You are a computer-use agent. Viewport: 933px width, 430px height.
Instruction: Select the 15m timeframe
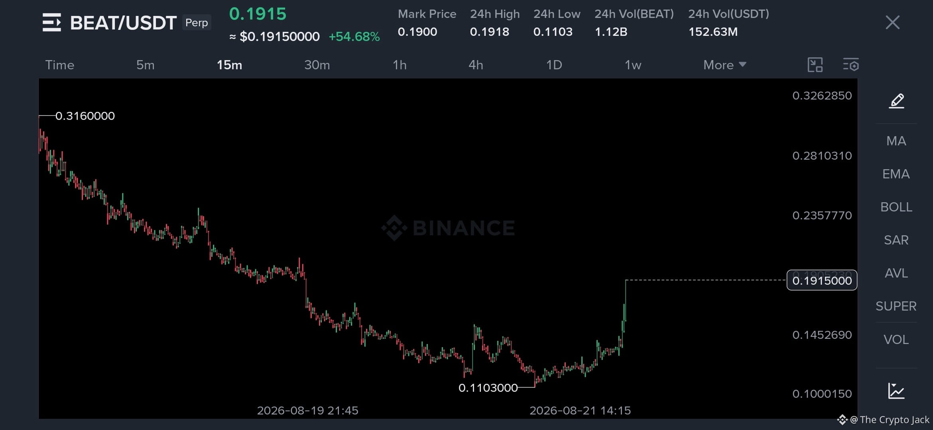229,65
